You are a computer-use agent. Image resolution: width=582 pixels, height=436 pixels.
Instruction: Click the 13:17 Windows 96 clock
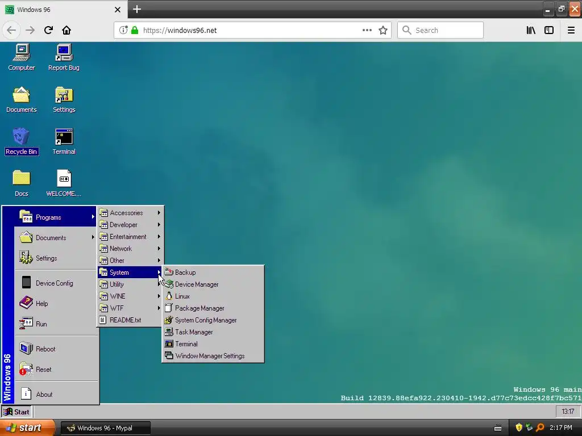point(568,411)
